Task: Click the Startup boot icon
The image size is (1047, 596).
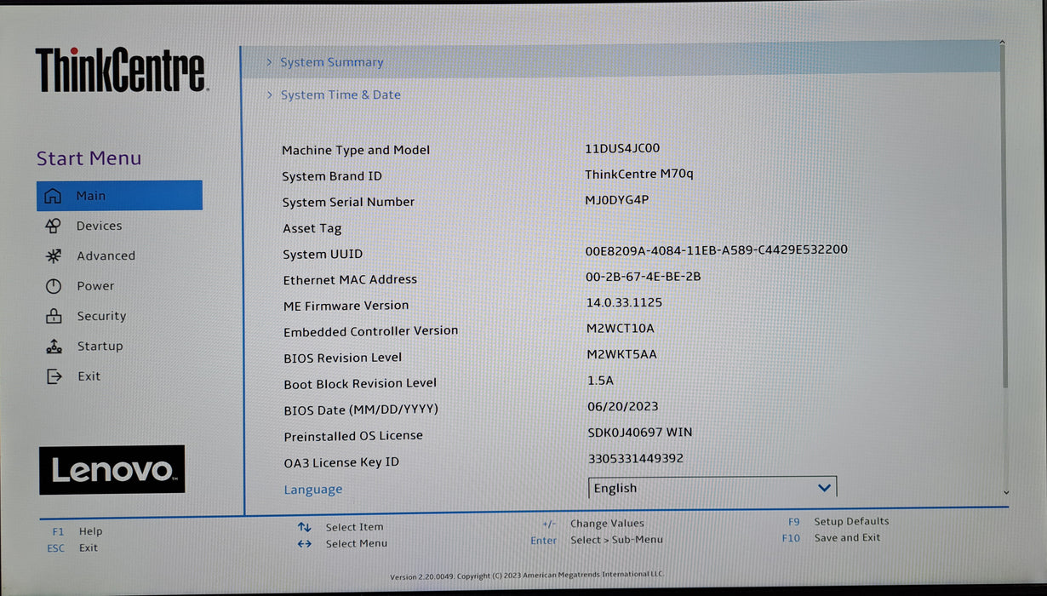Action: 54,347
